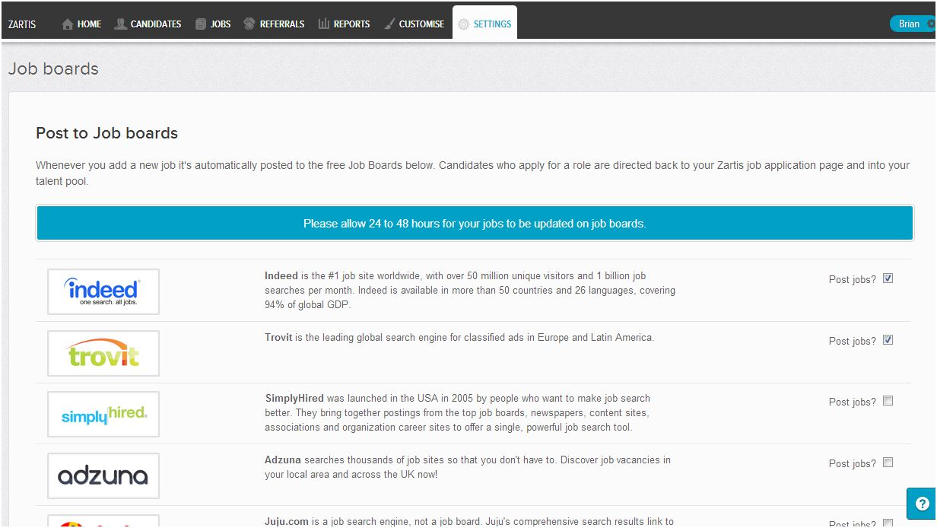Enable Post jobs for Juju.com
937x528 pixels.
pyautogui.click(x=888, y=523)
